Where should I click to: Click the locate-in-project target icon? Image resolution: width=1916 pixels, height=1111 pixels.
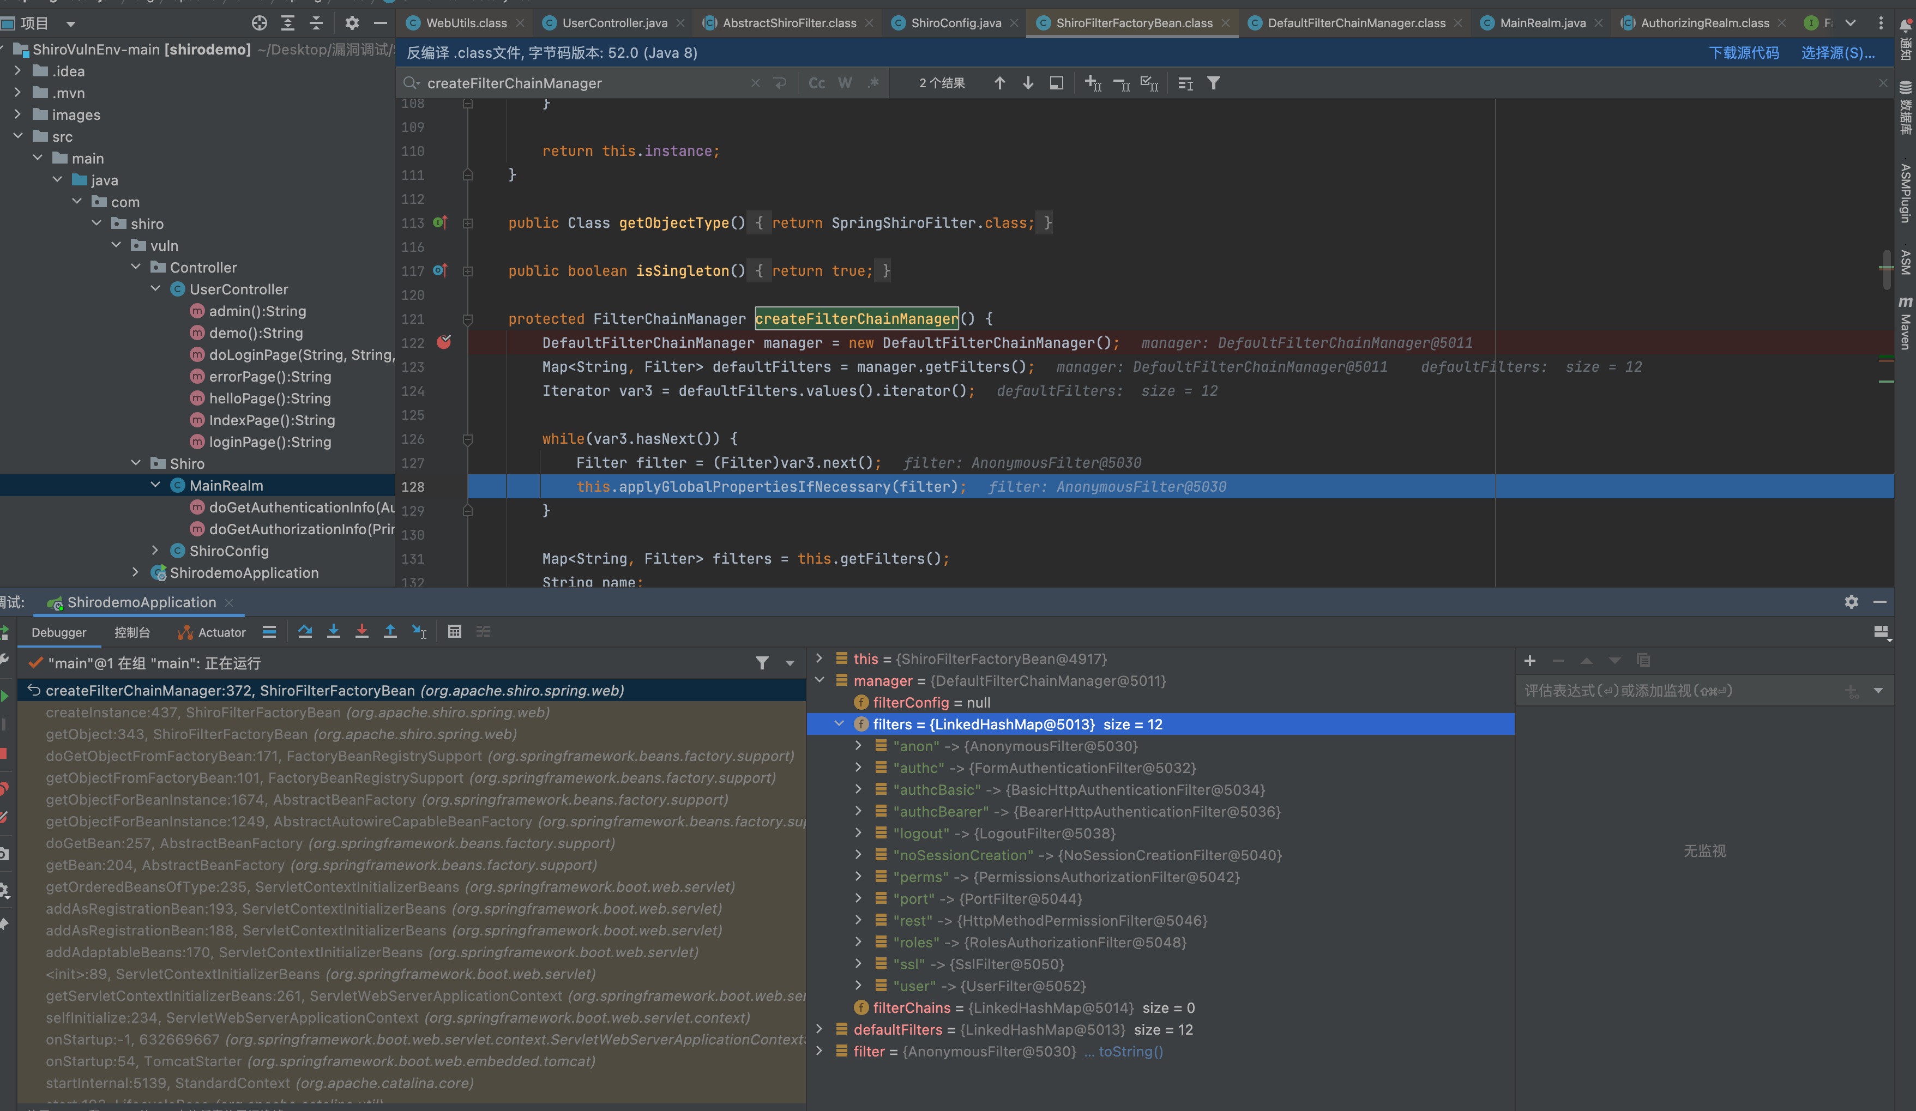click(x=260, y=23)
